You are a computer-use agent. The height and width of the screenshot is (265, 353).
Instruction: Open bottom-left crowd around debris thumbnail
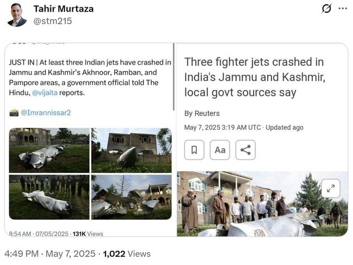pos(49,197)
